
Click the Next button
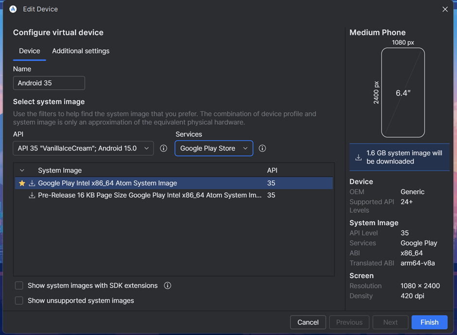[x=390, y=322]
